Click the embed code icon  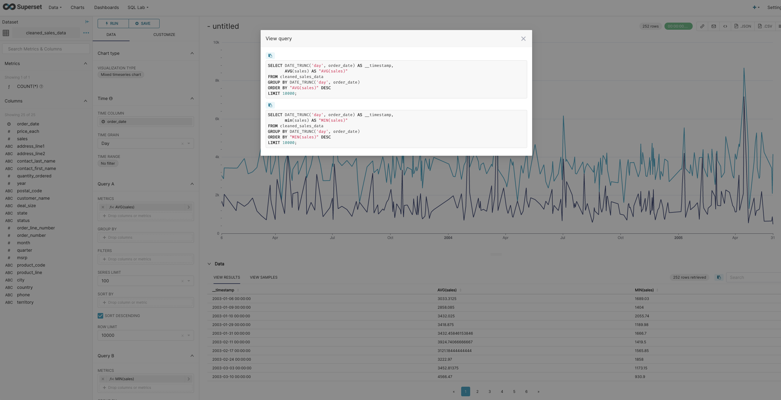(x=725, y=26)
